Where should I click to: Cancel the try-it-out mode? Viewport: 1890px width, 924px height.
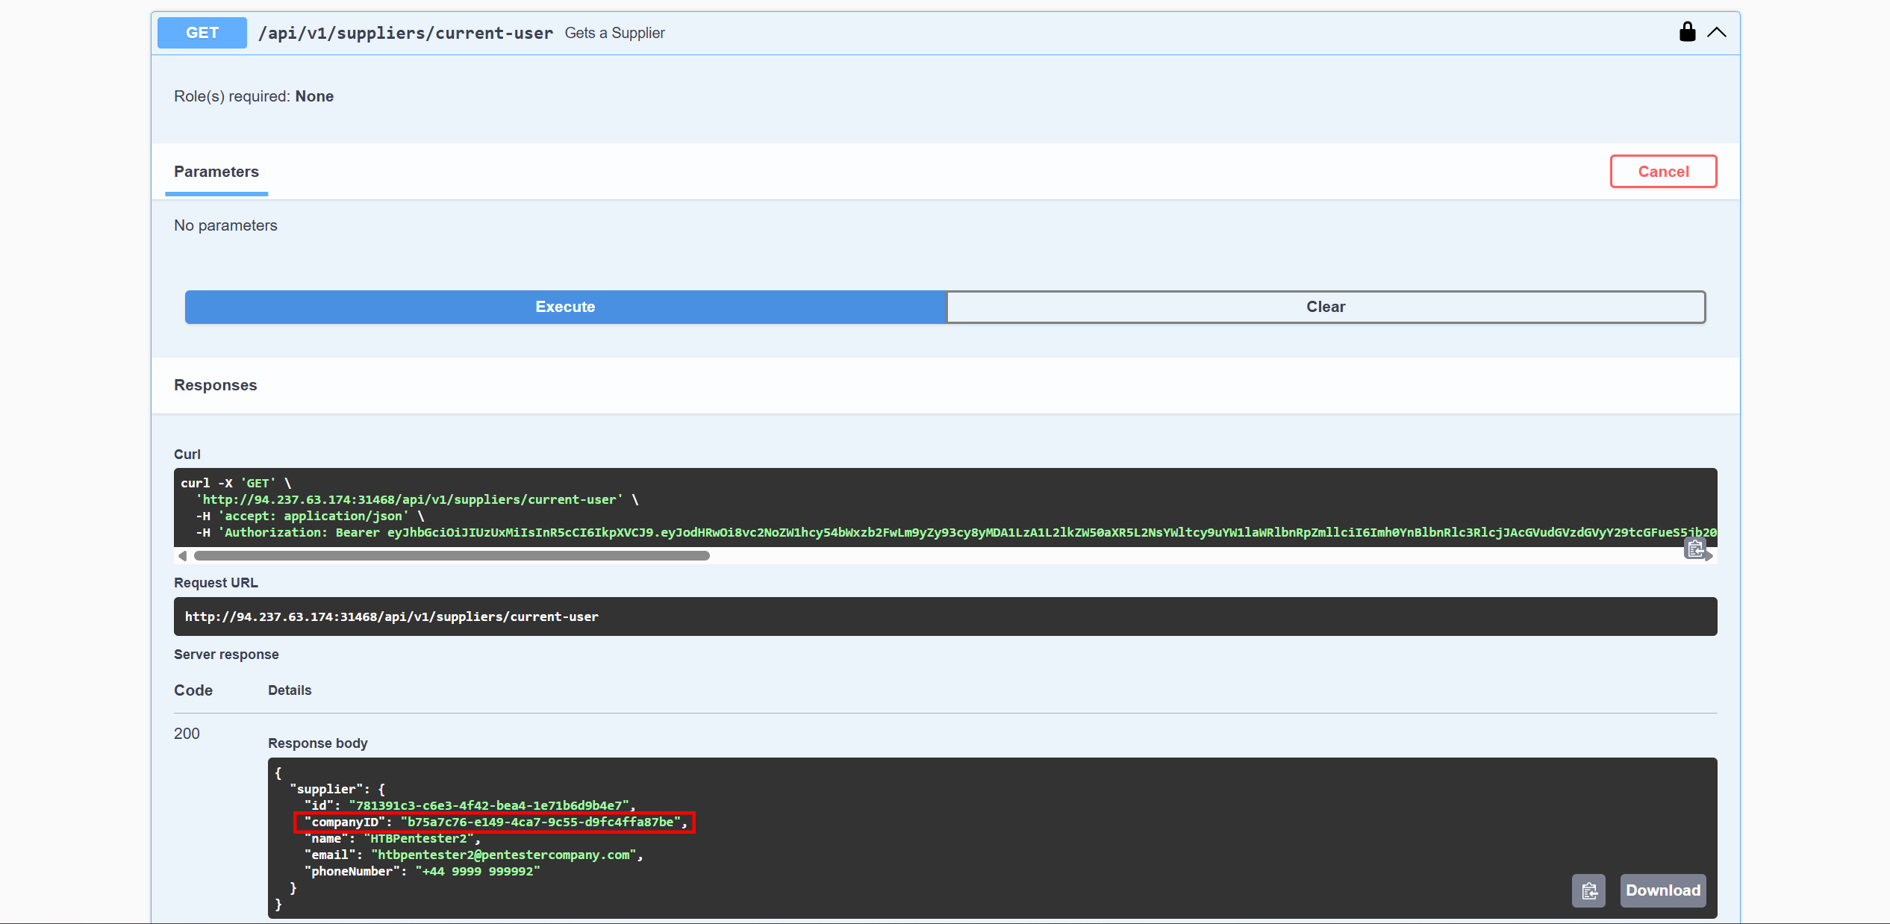[1663, 172]
